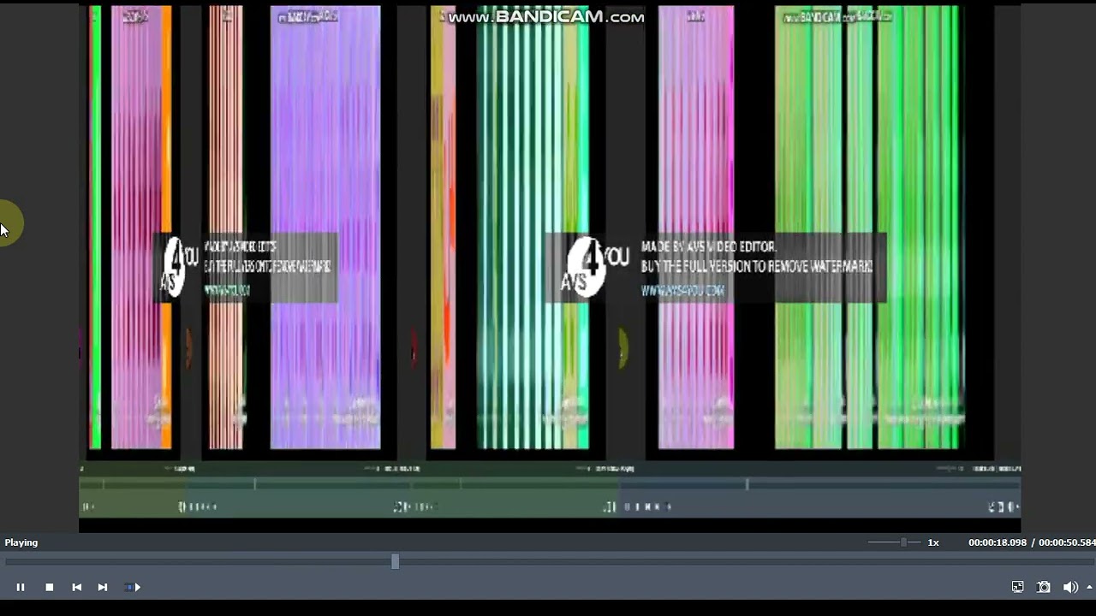The width and height of the screenshot is (1096, 616).
Task: Adjust the playback speed slider
Action: (x=903, y=542)
